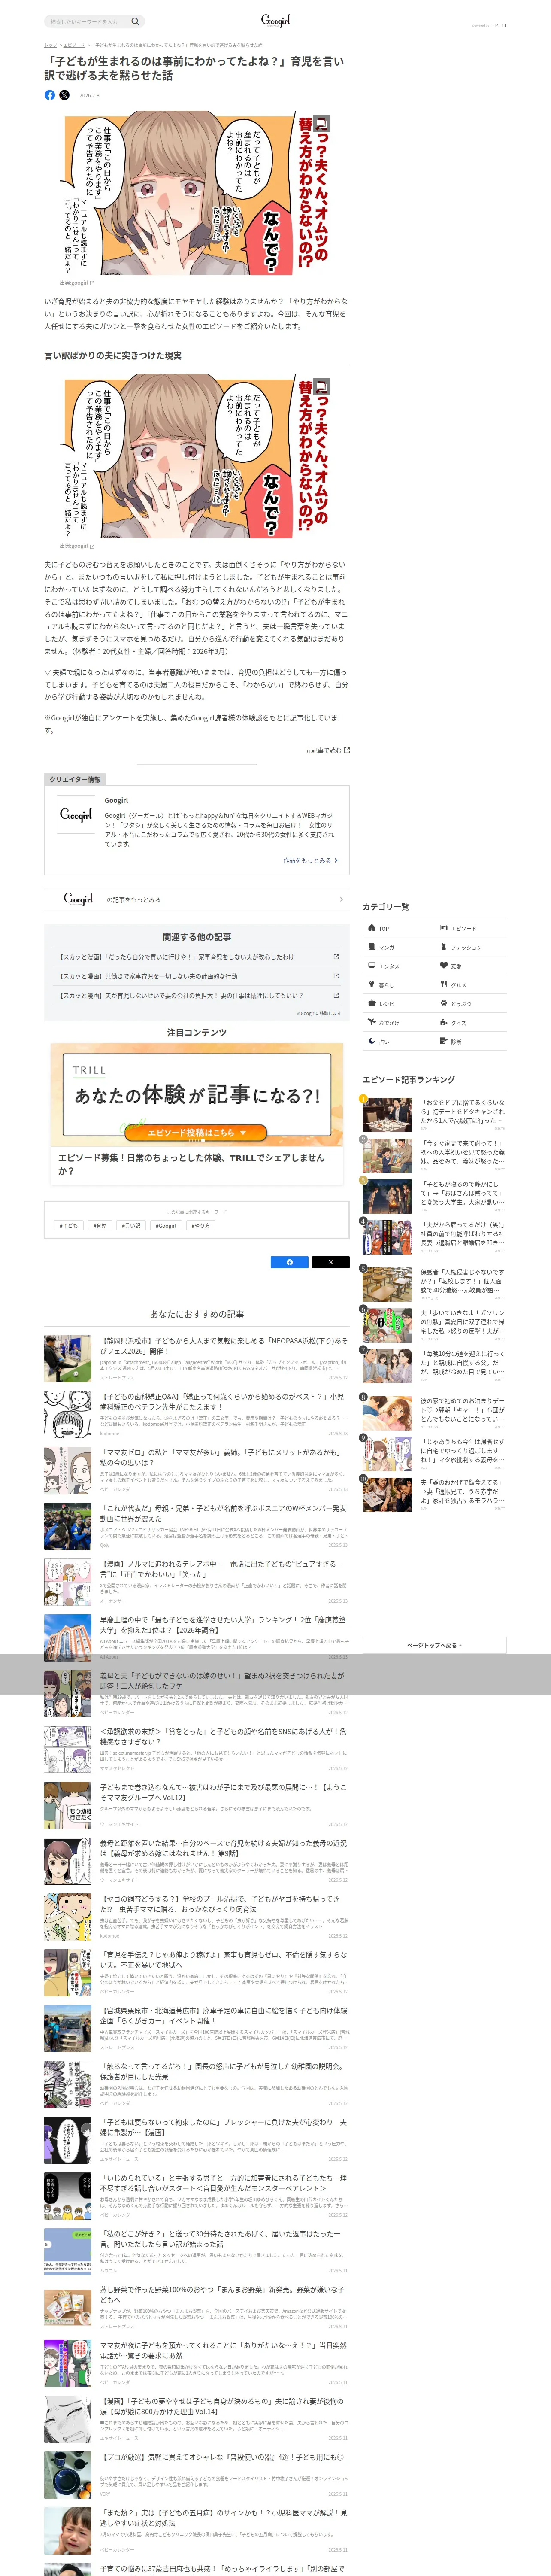Screen dimensions: 551x2576
Task: Expand the Googirl の記事をもっとみる row
Action: click(x=197, y=899)
